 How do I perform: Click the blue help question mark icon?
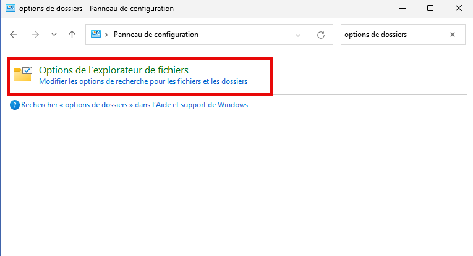click(14, 105)
